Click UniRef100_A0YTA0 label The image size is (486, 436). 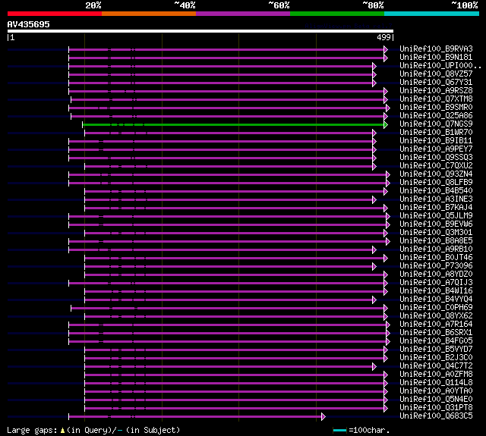[436, 391]
